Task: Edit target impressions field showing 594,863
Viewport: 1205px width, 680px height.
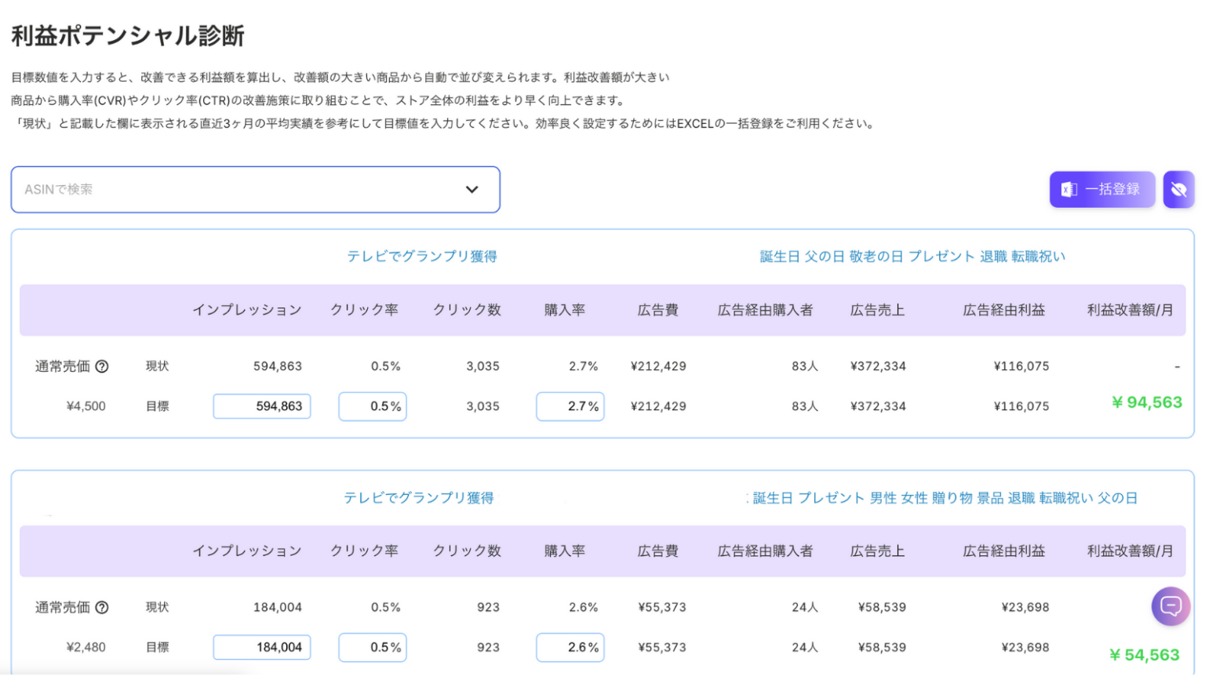Action: pos(262,406)
